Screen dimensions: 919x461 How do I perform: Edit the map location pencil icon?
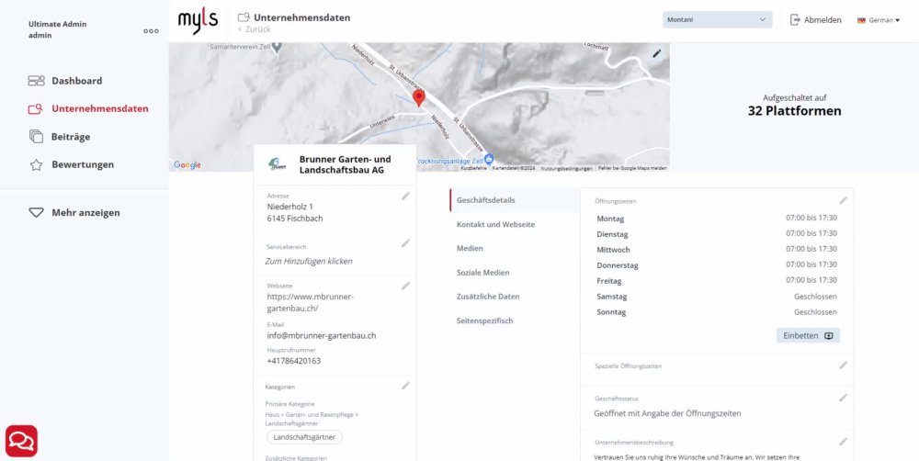point(657,54)
